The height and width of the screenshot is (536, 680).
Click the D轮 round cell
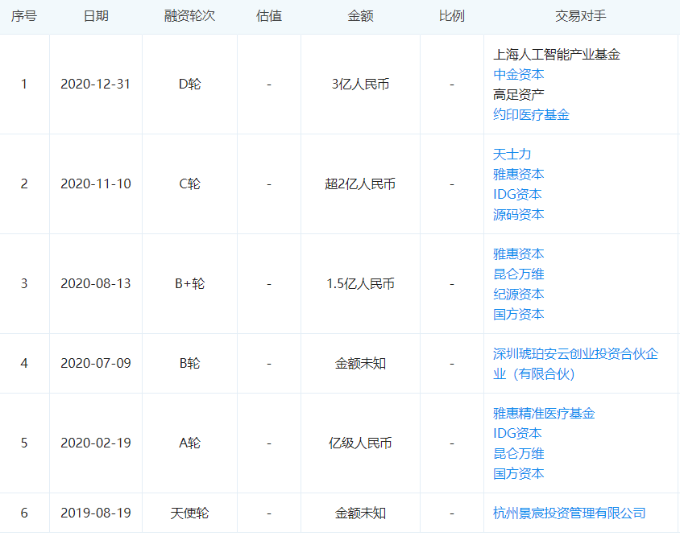tap(189, 84)
